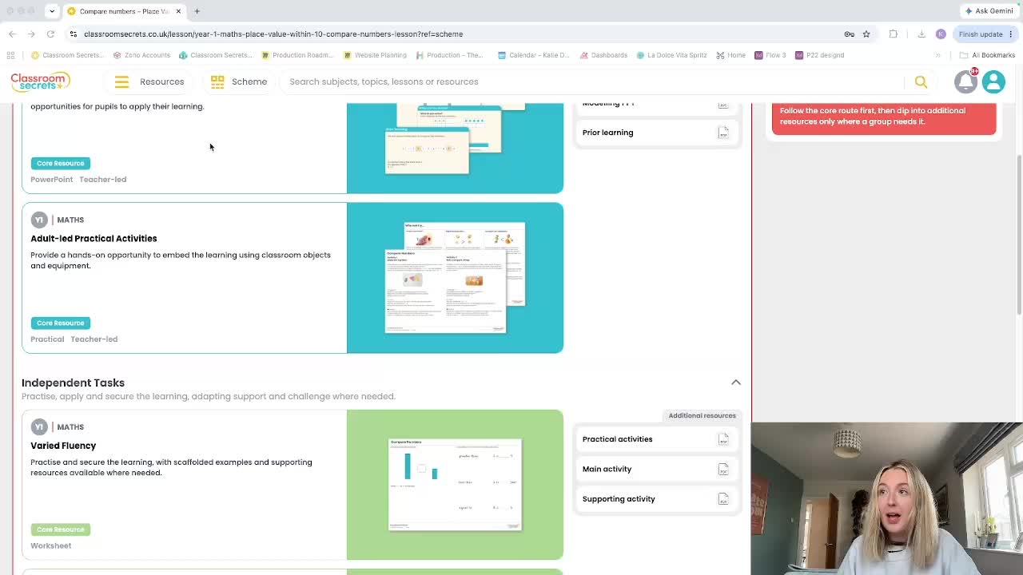
Task: Click the Finish update button
Action: coord(985,34)
